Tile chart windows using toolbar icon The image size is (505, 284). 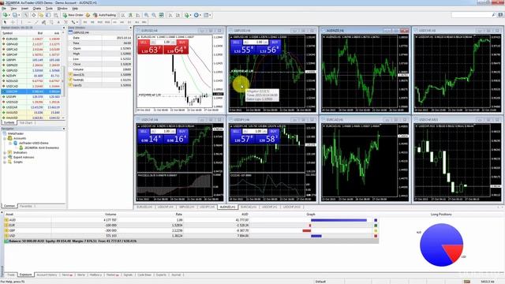161,15
